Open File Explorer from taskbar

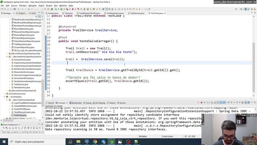78,141
